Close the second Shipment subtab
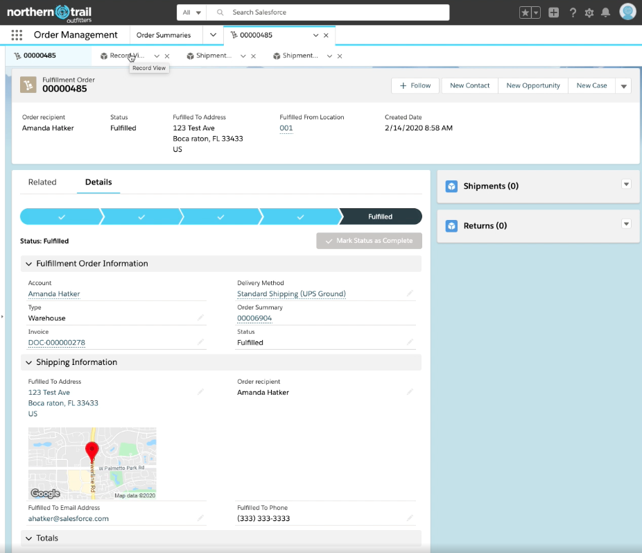 [340, 56]
